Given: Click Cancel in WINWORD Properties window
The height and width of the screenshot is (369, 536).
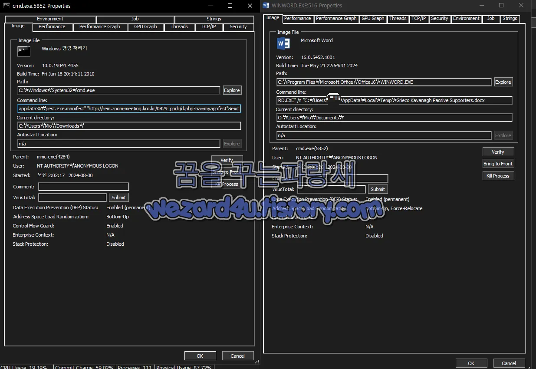Looking at the screenshot, I should (x=509, y=363).
